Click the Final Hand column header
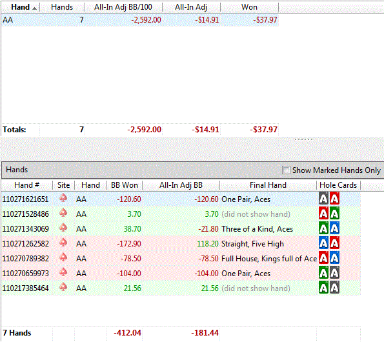Screen dimensions: 384x342 pos(268,185)
